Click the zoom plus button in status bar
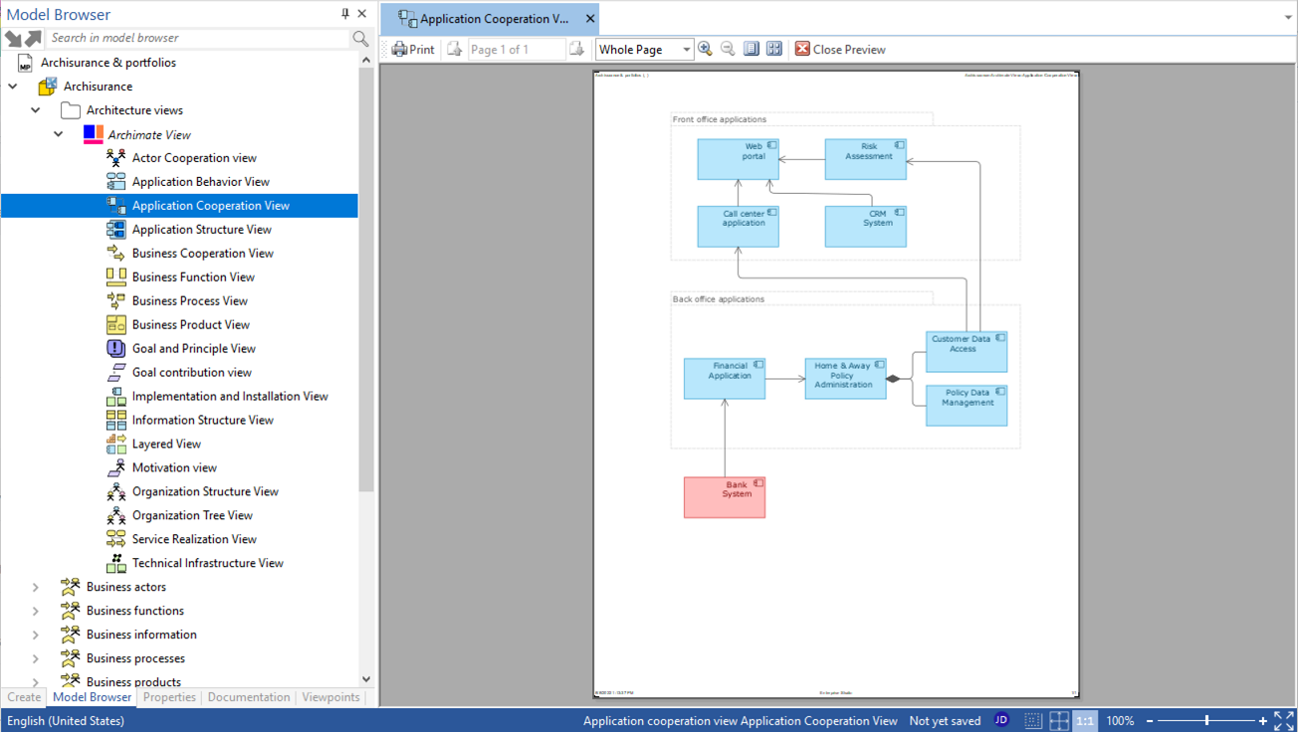Viewport: 1298px width, 732px height. pyautogui.click(x=1263, y=721)
